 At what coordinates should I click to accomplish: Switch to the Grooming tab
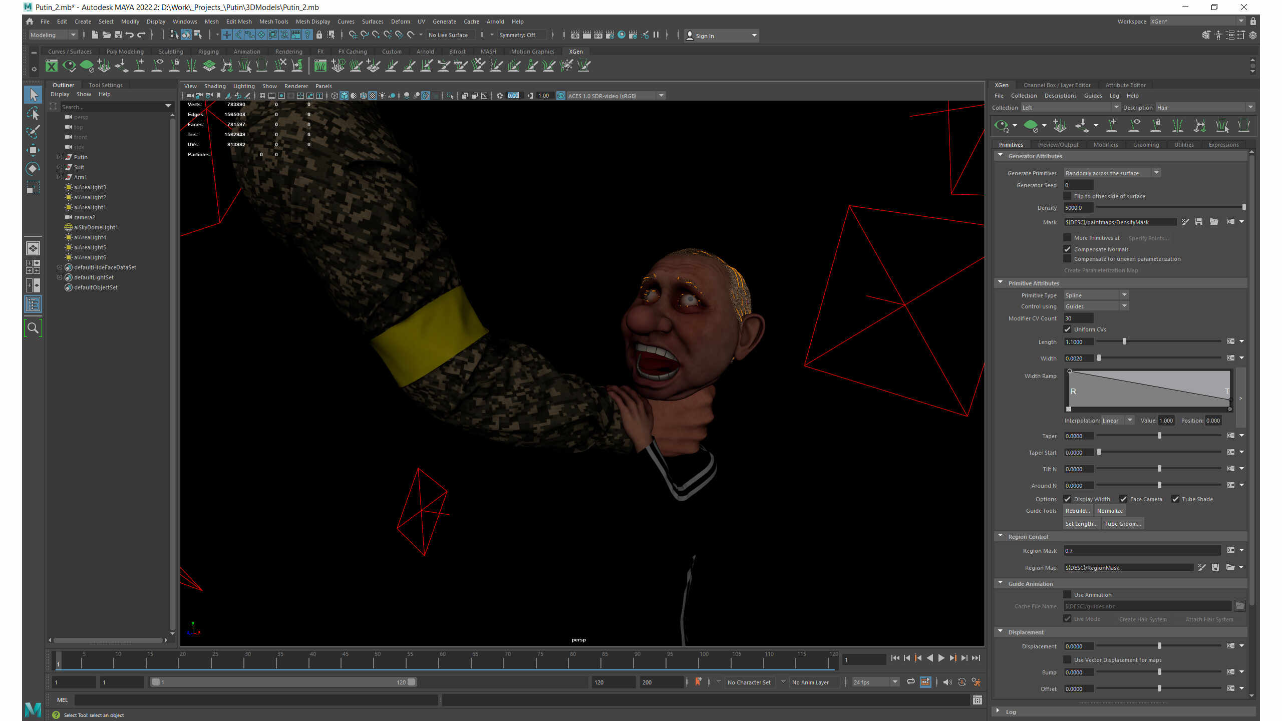1146,145
